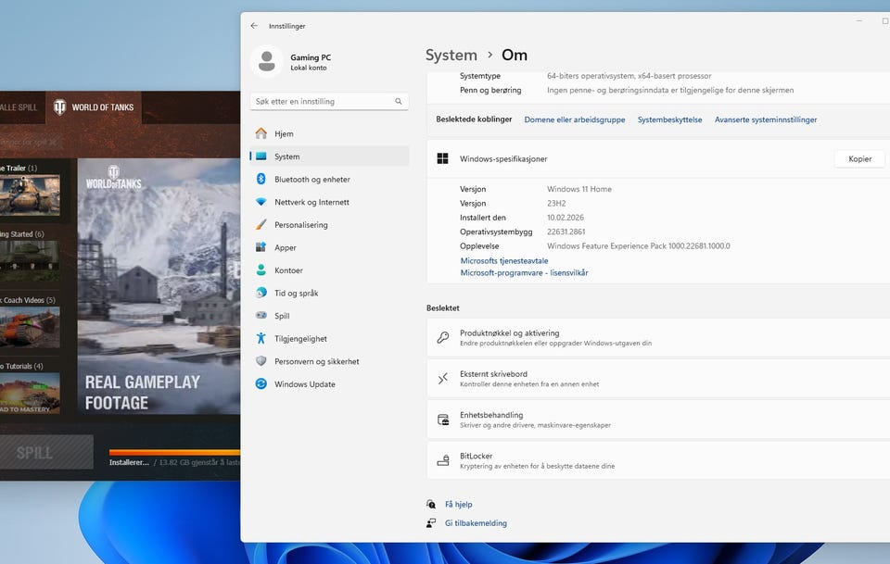890x564 pixels.
Task: Click the Gaming PC account avatar
Action: (x=267, y=62)
